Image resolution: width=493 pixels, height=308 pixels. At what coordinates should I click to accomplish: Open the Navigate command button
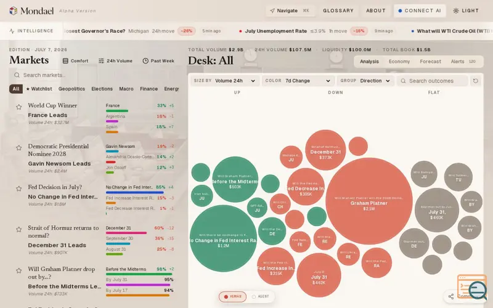click(x=290, y=10)
